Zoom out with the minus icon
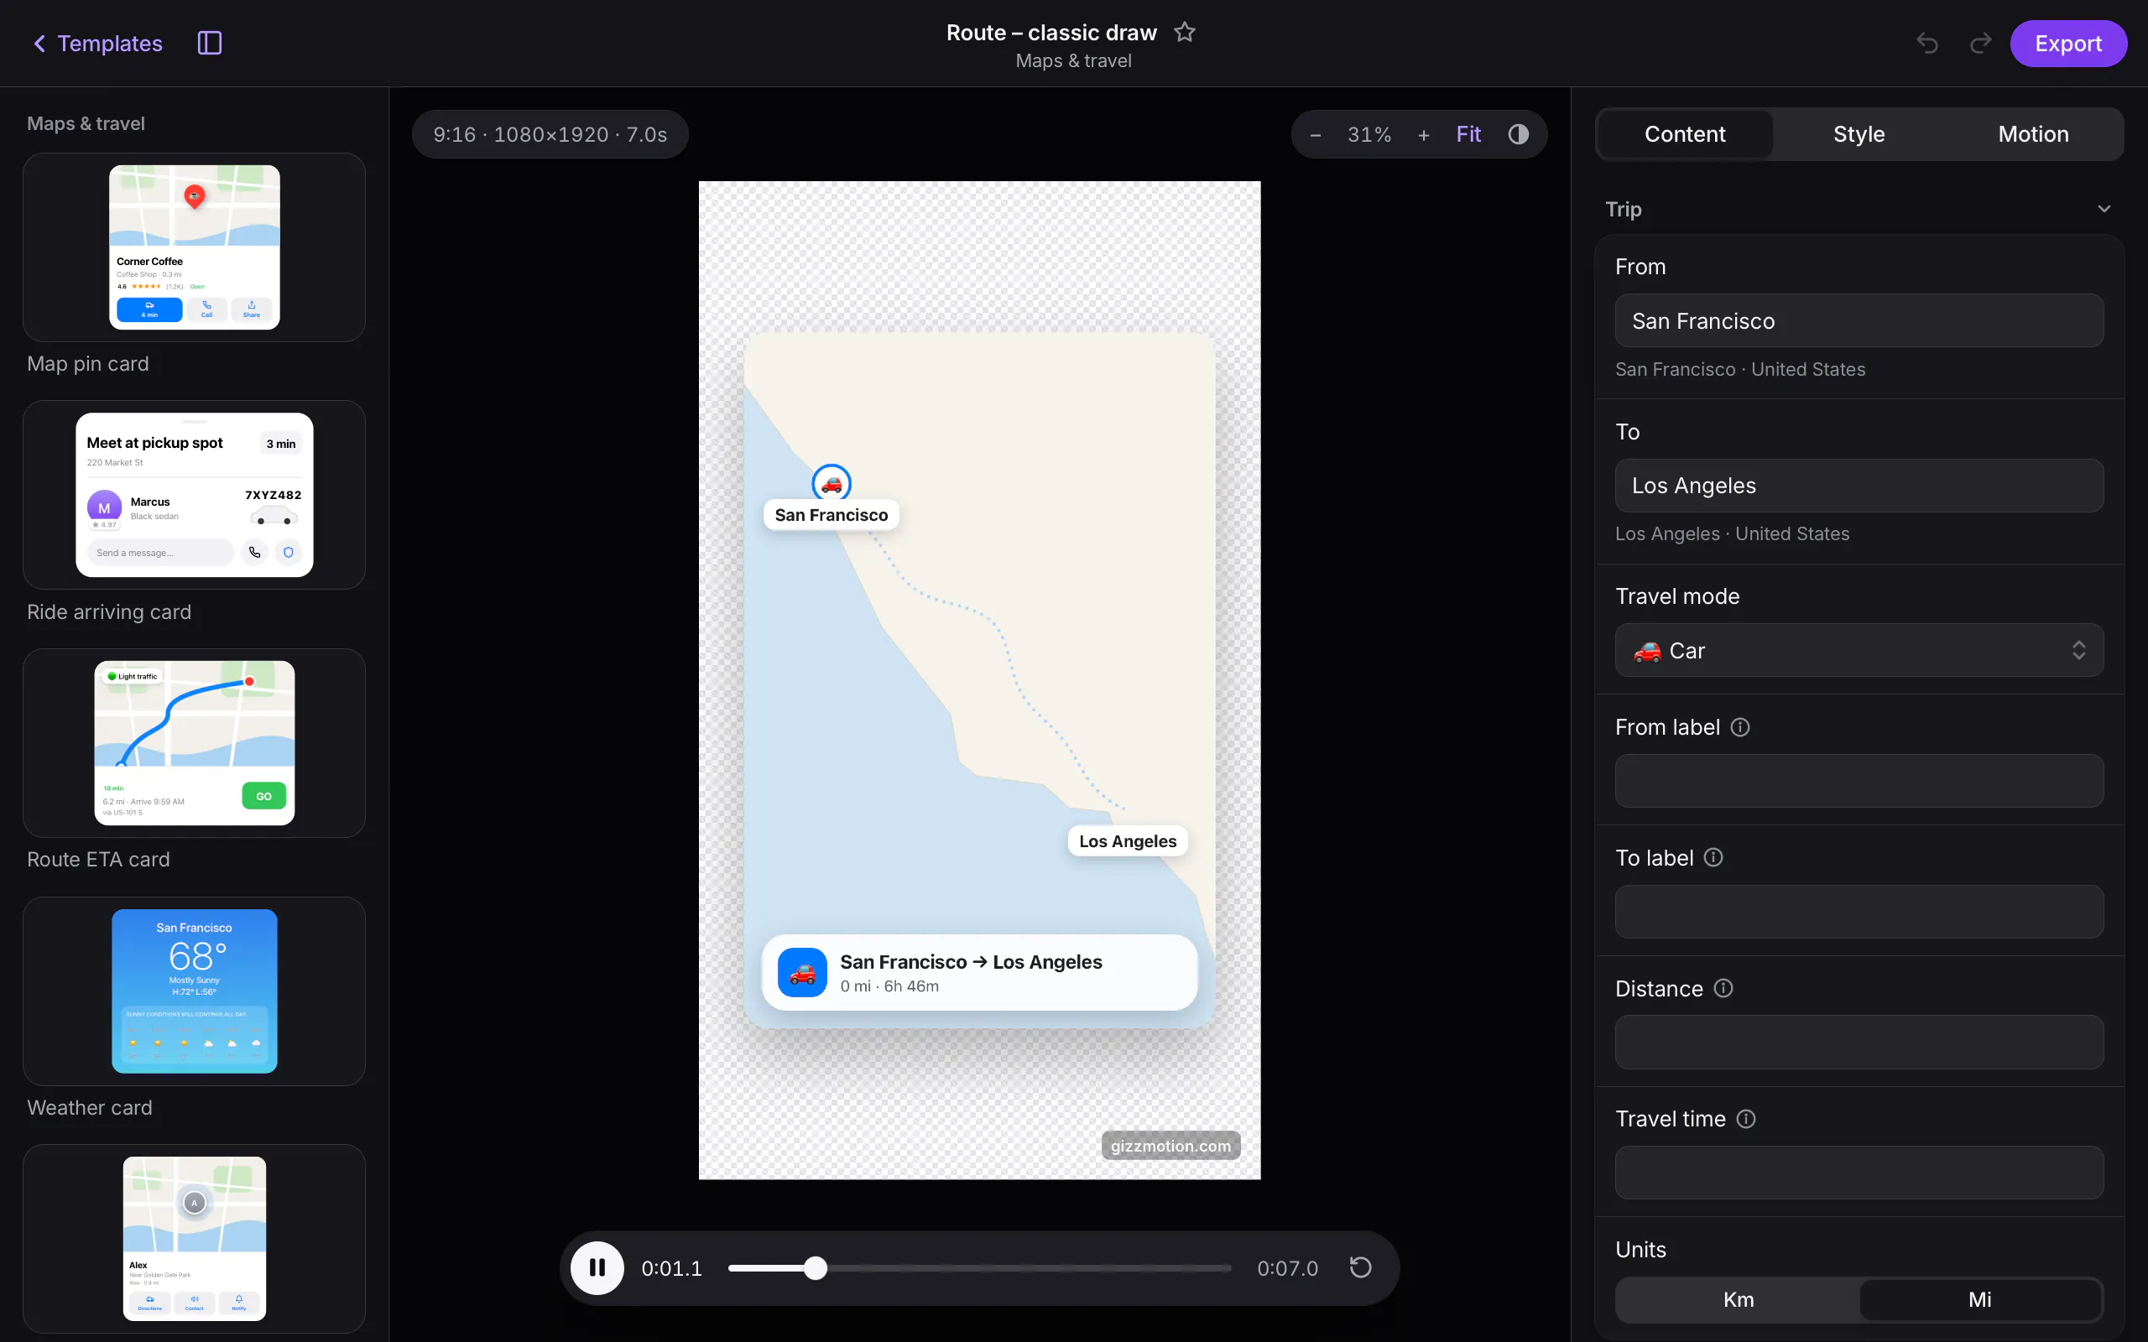 pos(1316,135)
